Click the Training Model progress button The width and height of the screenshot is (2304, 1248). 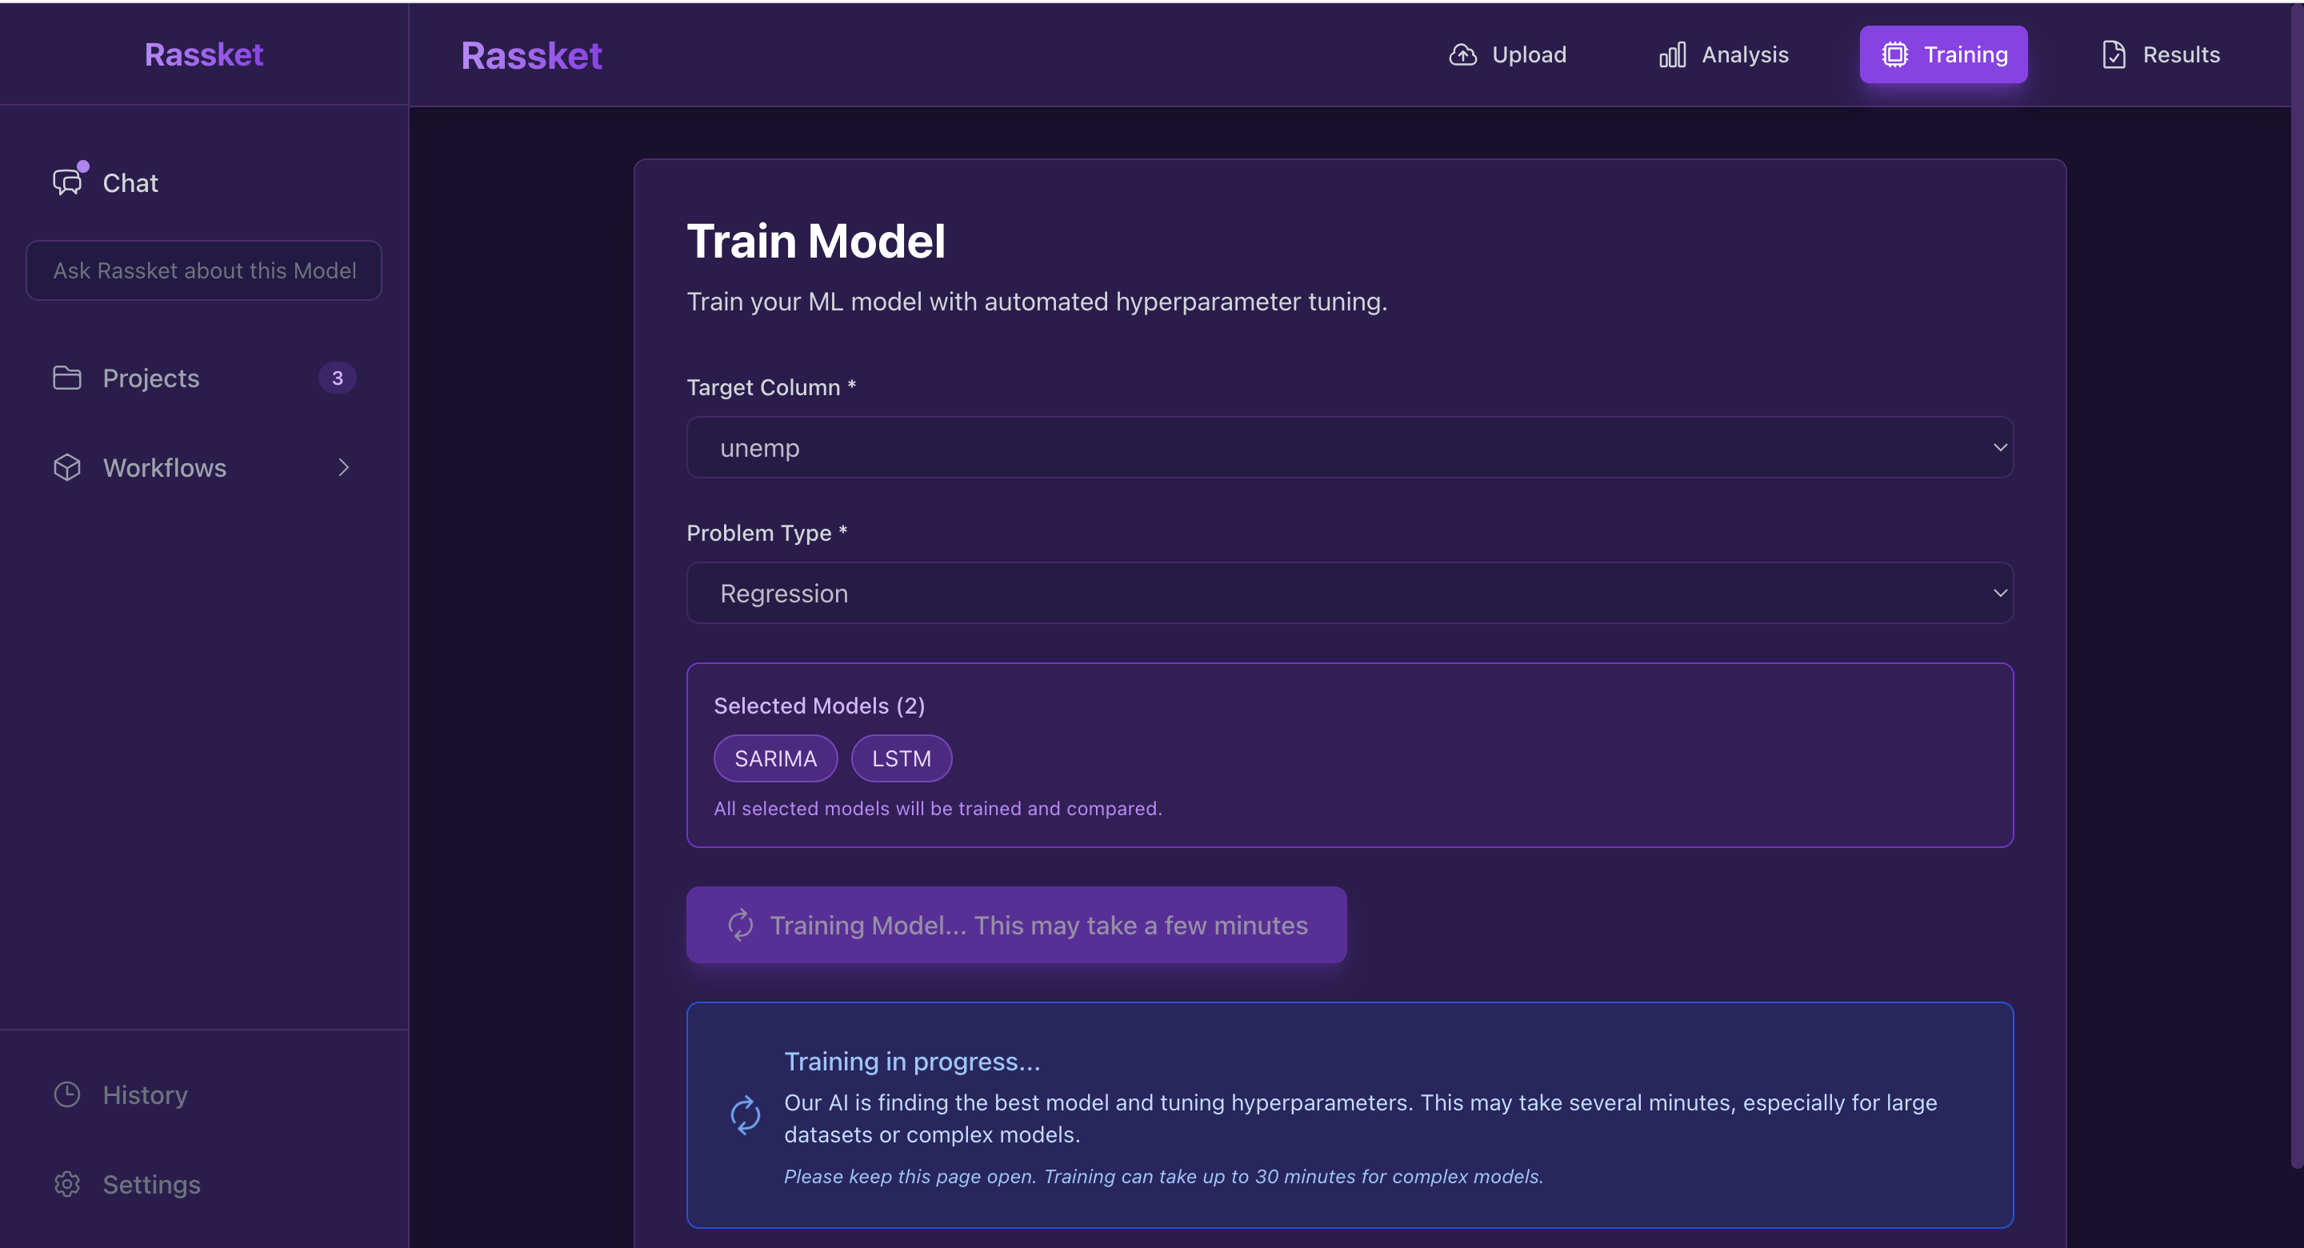coord(1016,925)
